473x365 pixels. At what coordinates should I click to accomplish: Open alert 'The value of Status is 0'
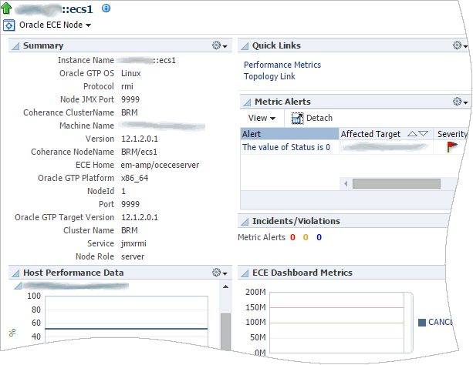286,147
